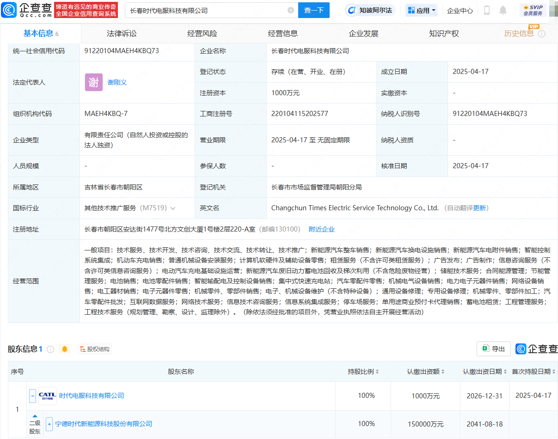This screenshot has height=439, width=558.
Task: Click the orange bell icon beside 股东信息
Action: 65,349
